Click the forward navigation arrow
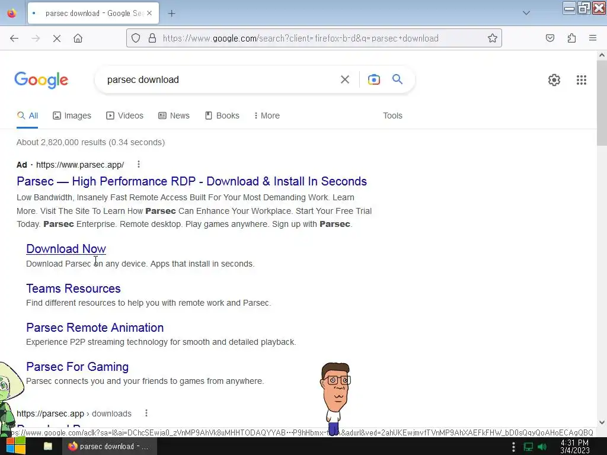Screen dimensions: 607x455 tap(36, 39)
